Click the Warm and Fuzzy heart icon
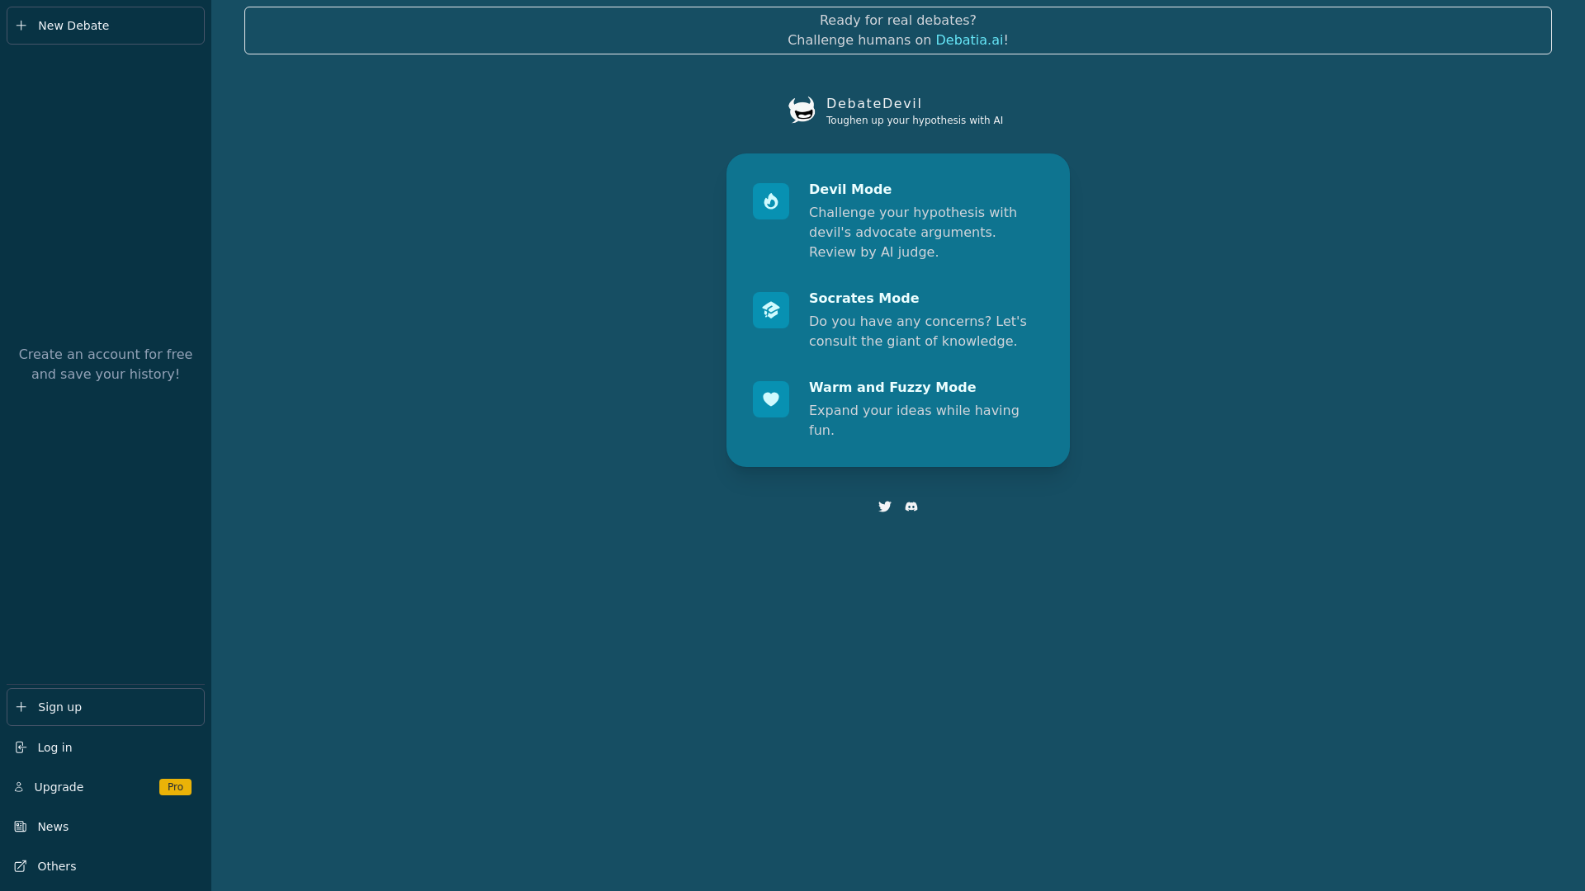Screen dimensions: 1585x891 click(x=770, y=398)
